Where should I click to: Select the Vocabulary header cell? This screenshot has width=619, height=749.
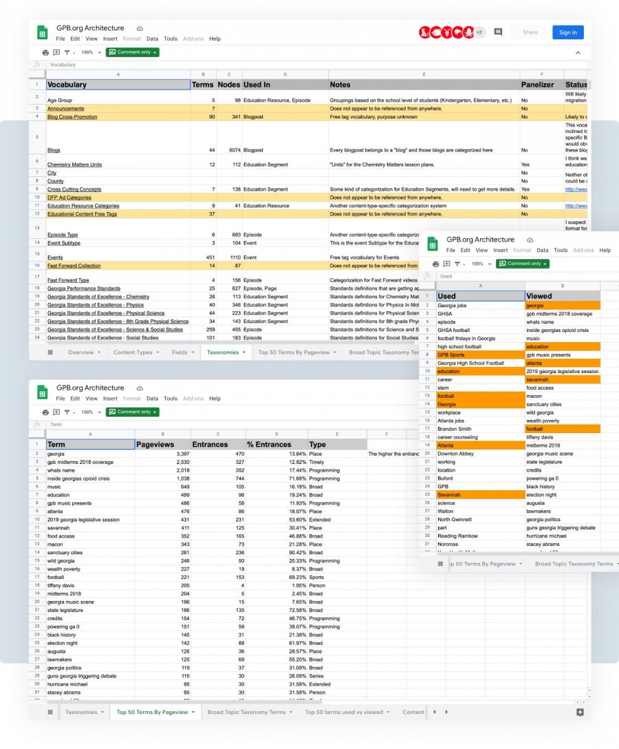click(118, 85)
